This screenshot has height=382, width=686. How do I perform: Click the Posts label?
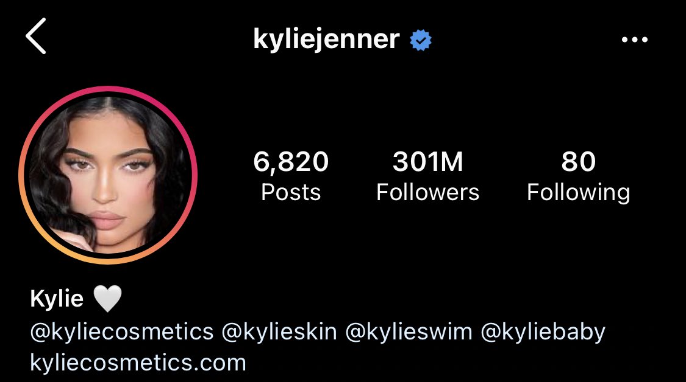pos(291,192)
